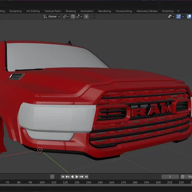The image size is (192, 192).
Task: Switch to the Animation workspace tab
Action: pos(87,11)
